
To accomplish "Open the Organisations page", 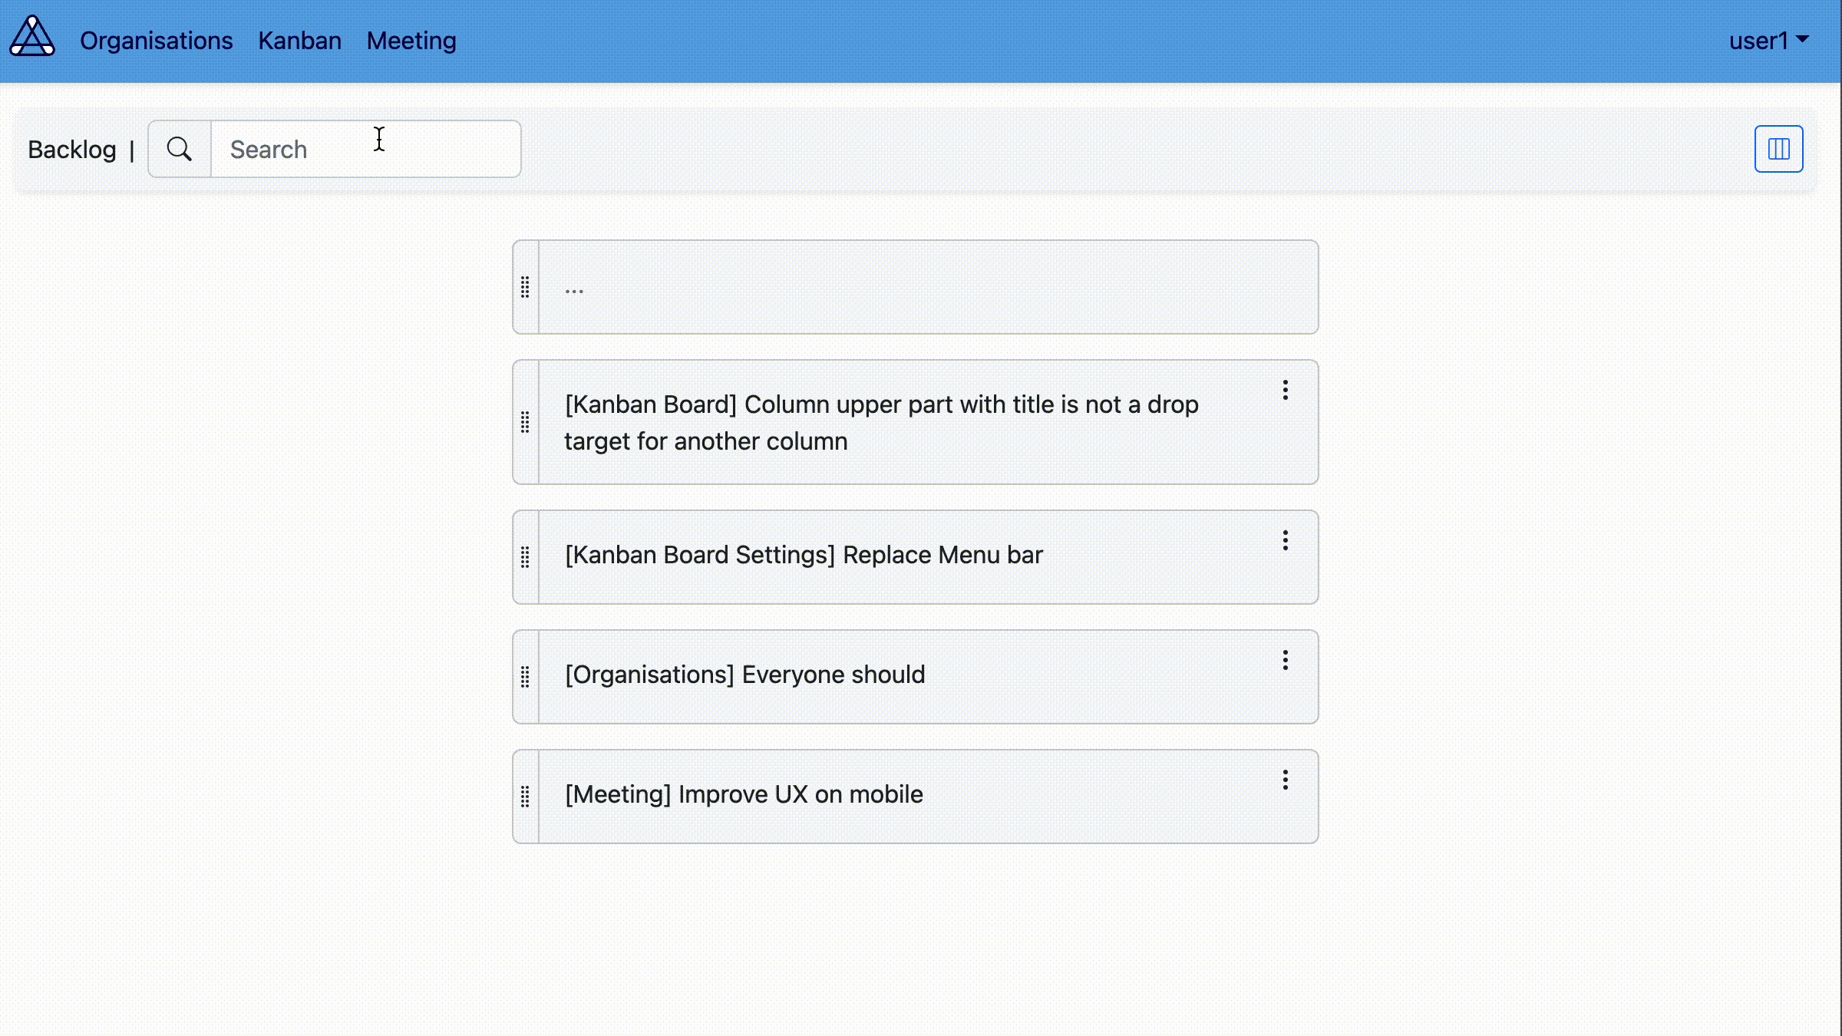I will 156,41.
